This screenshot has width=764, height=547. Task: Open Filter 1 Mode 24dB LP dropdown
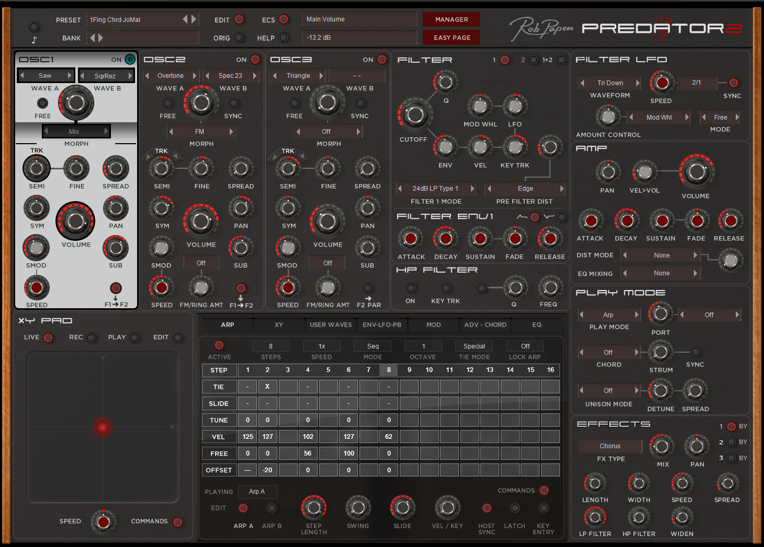point(436,189)
